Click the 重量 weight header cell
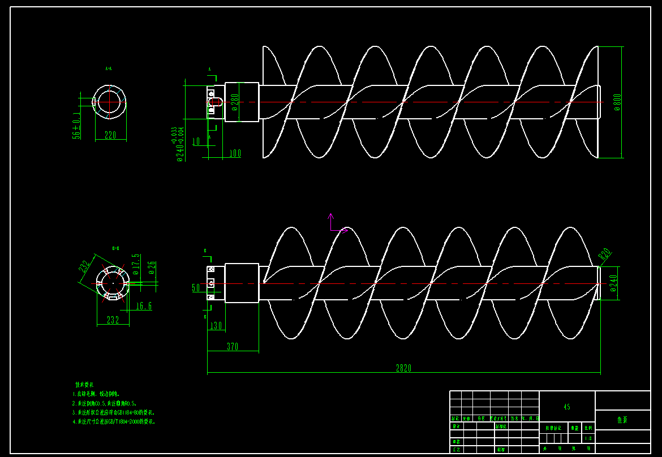The width and height of the screenshot is (662, 457). coord(575,428)
